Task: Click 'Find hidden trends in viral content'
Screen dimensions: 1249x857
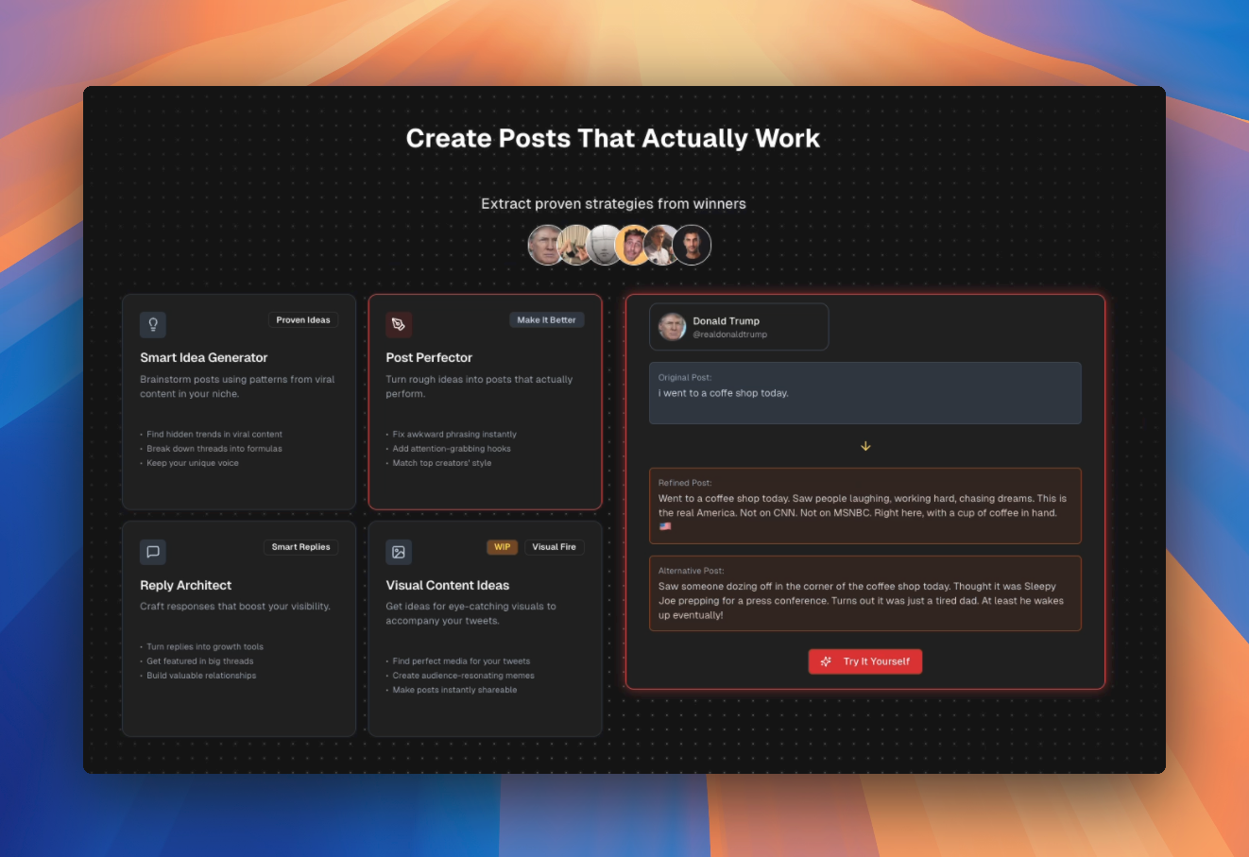Action: pyautogui.click(x=214, y=435)
